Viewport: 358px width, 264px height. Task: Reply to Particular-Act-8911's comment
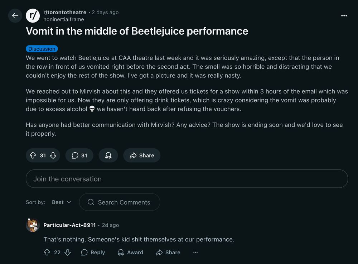click(93, 253)
